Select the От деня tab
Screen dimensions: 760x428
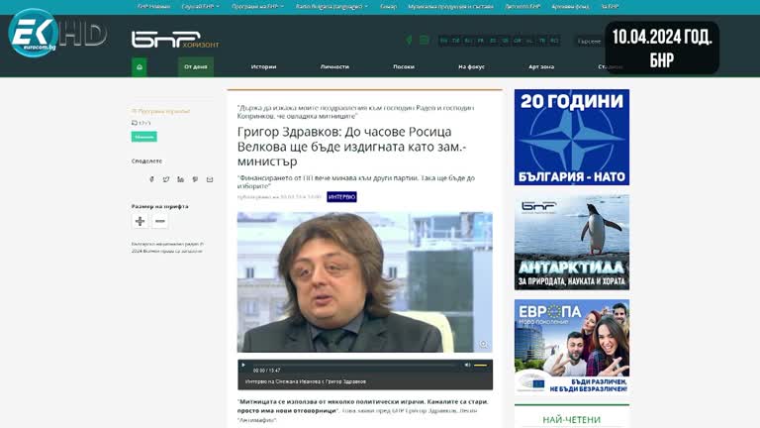196,67
